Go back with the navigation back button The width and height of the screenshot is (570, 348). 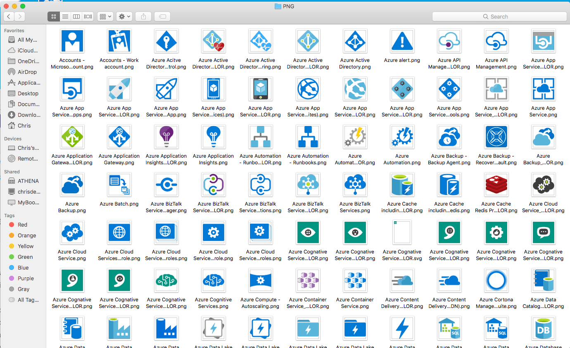coord(9,17)
